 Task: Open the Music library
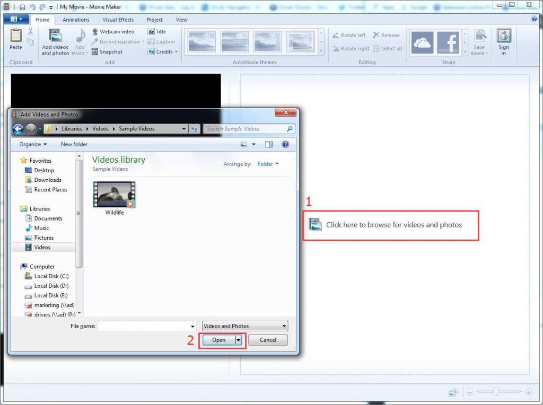[x=41, y=228]
